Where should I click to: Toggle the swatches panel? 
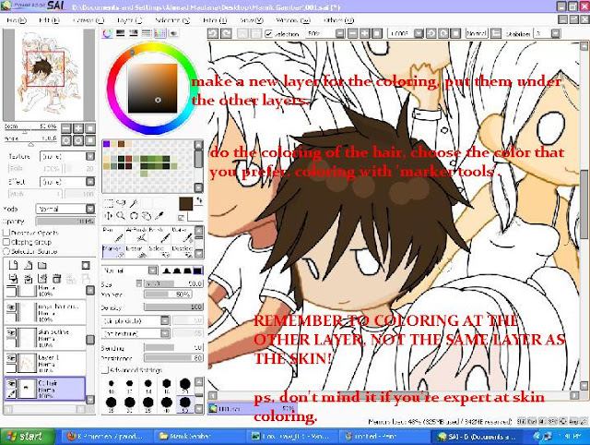pos(159,33)
